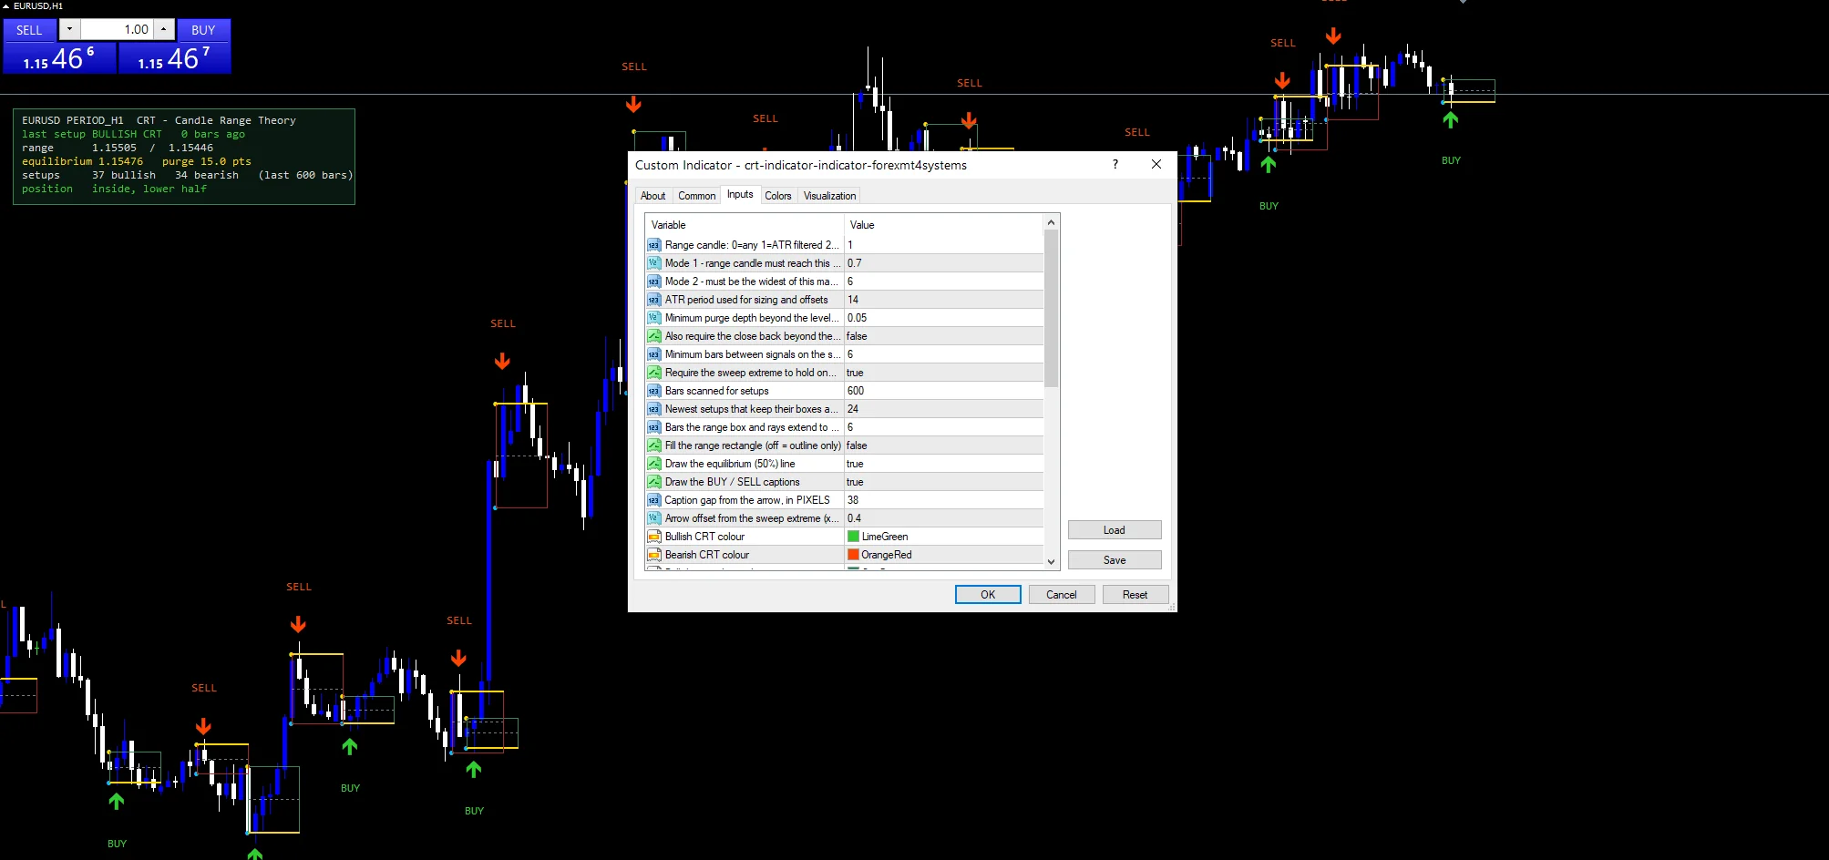Click icon of Fill the range rectangle row
The height and width of the screenshot is (860, 1829).
point(653,445)
